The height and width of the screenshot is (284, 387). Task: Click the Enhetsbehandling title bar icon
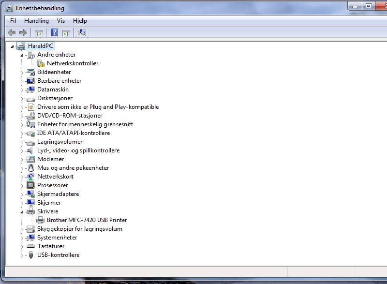click(9, 8)
